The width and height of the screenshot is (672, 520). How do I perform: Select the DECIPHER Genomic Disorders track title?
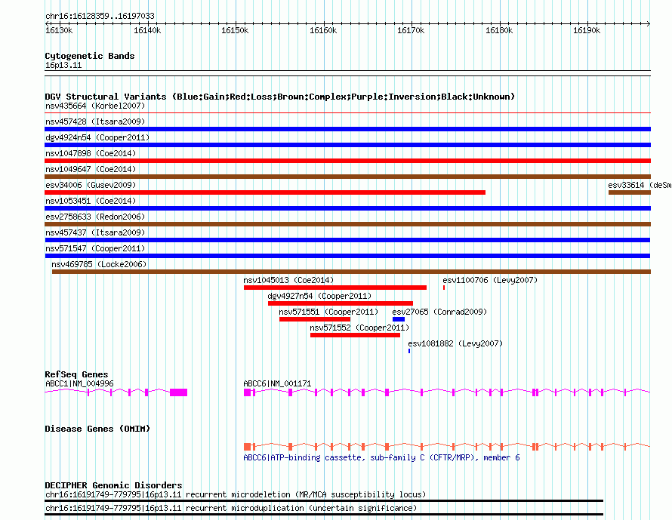tap(113, 485)
